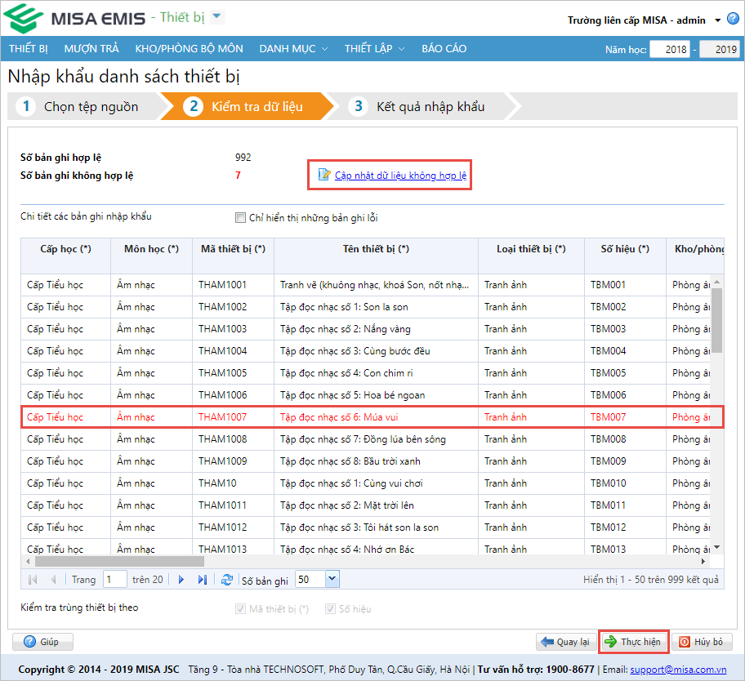Enable Chỉ hiển thị những bản ghi lỗi
This screenshot has height=681, width=745.
click(x=240, y=218)
